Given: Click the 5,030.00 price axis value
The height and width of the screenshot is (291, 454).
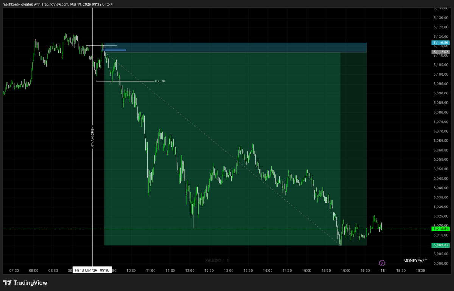Looking at the screenshot, I should tap(441, 207).
